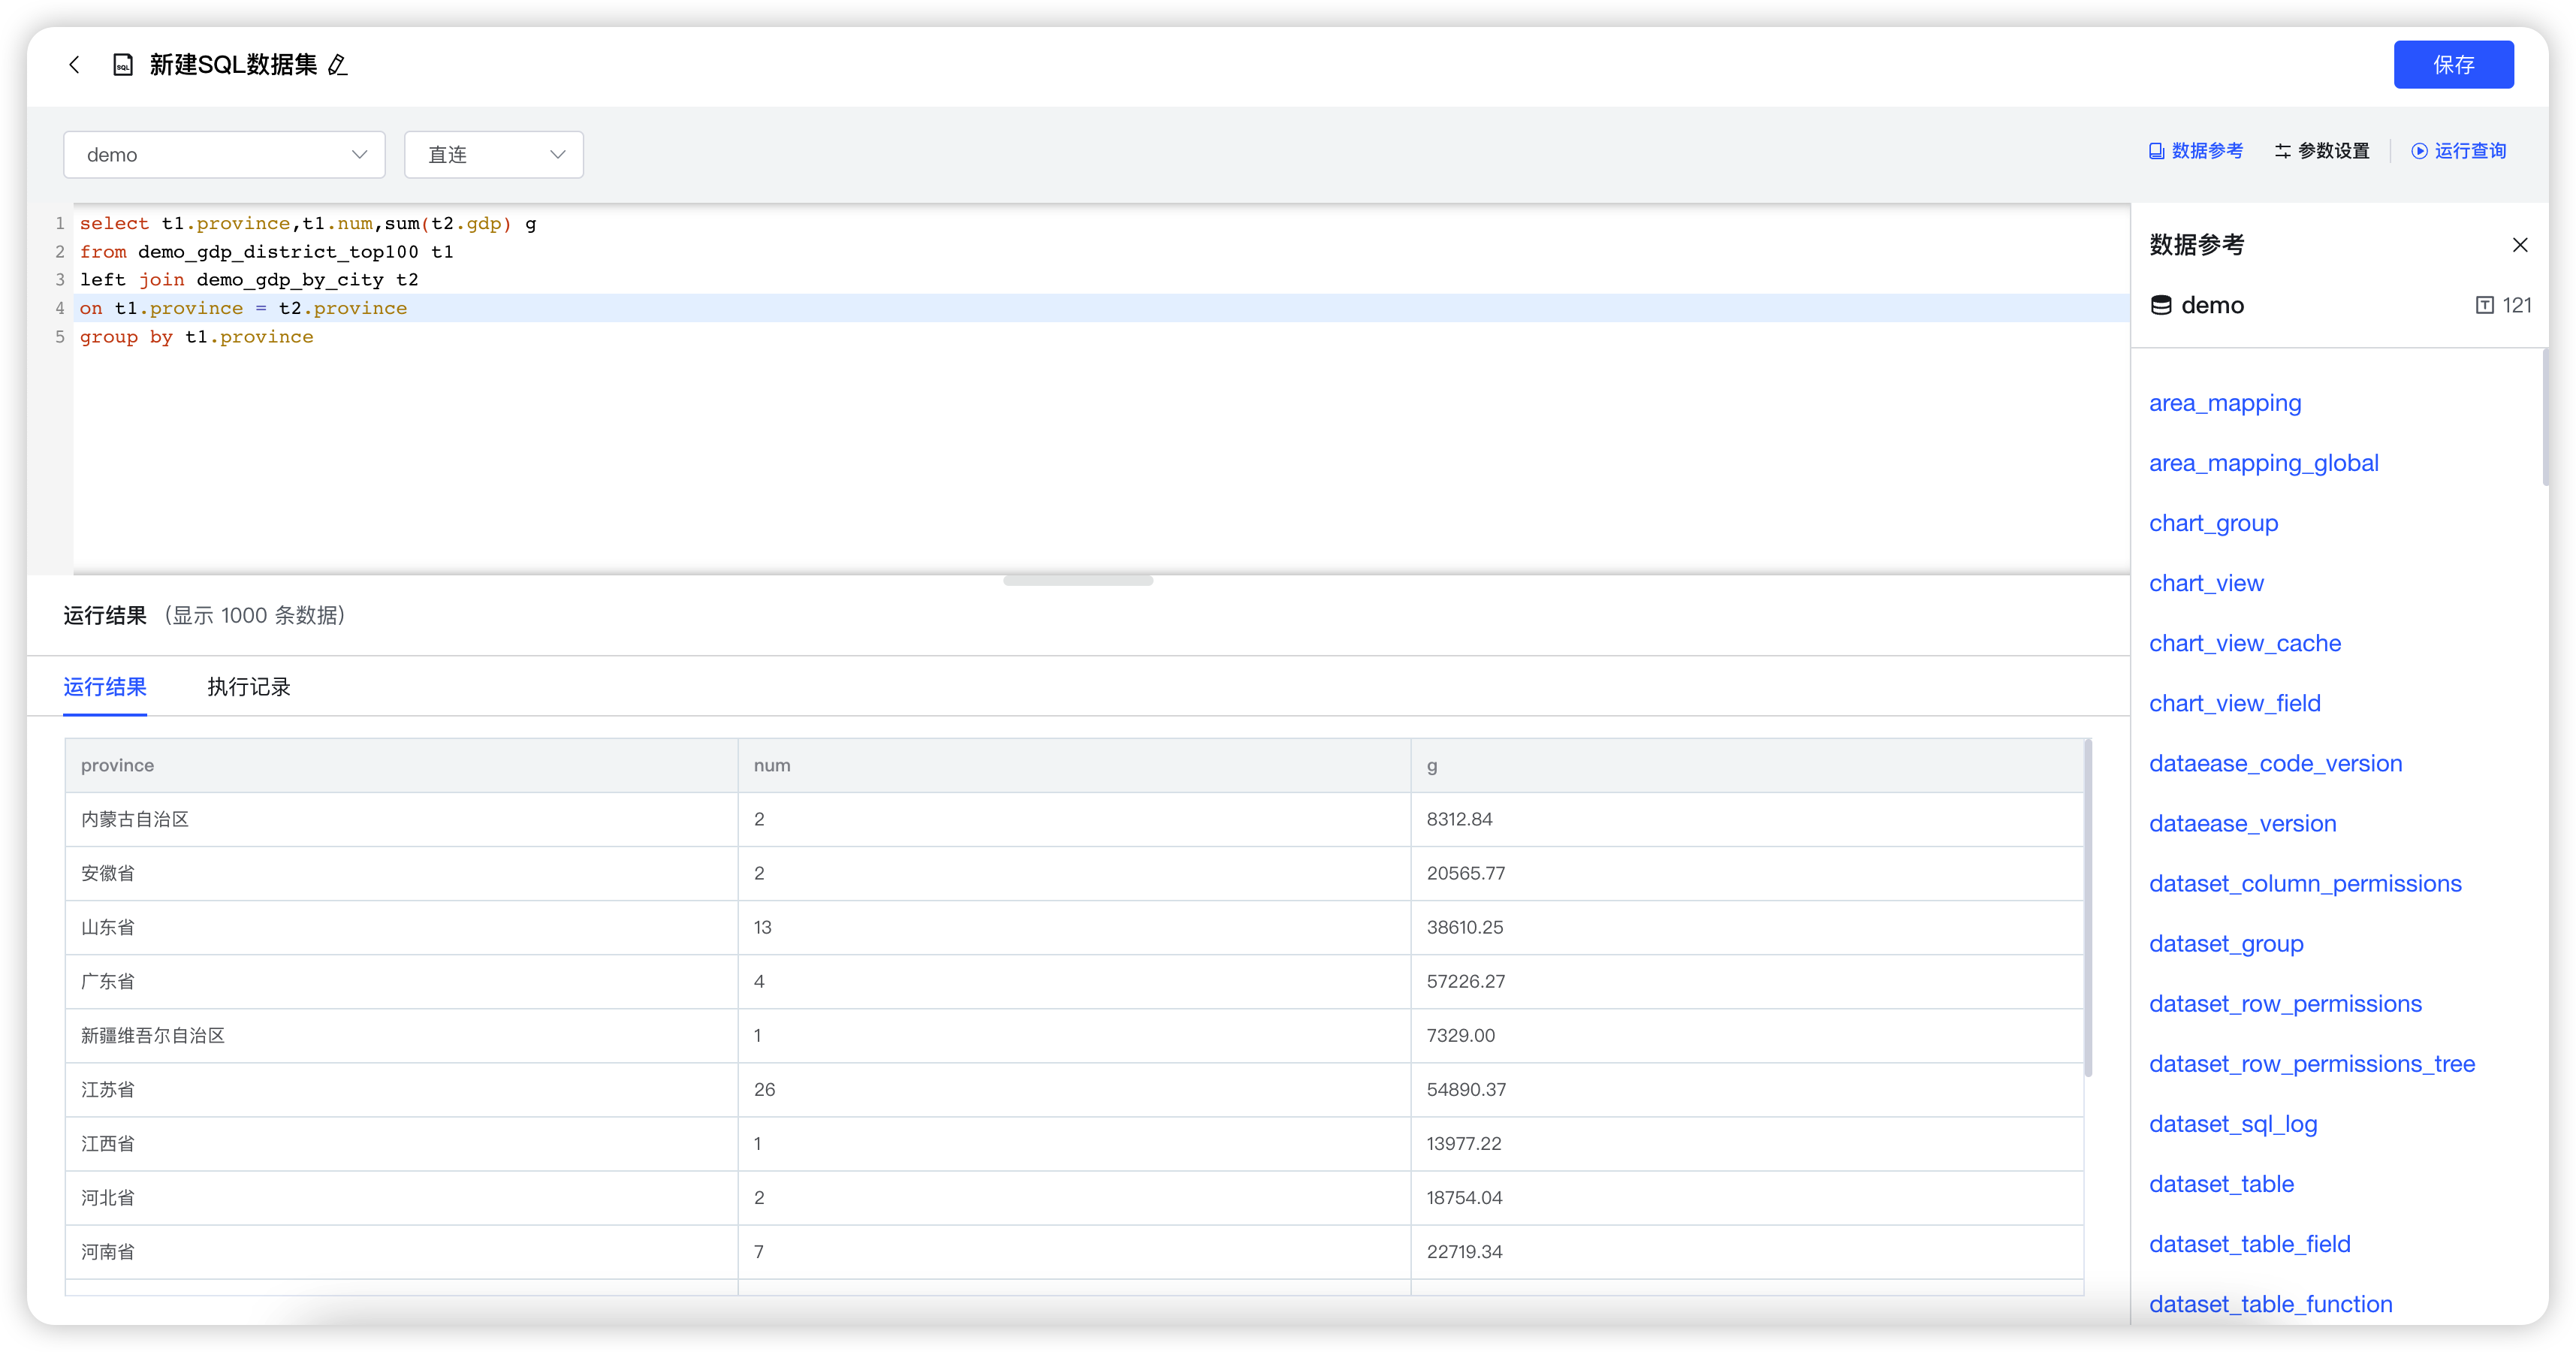2576x1352 pixels.
Task: Switch to the 执行记录 tab
Action: 248,688
